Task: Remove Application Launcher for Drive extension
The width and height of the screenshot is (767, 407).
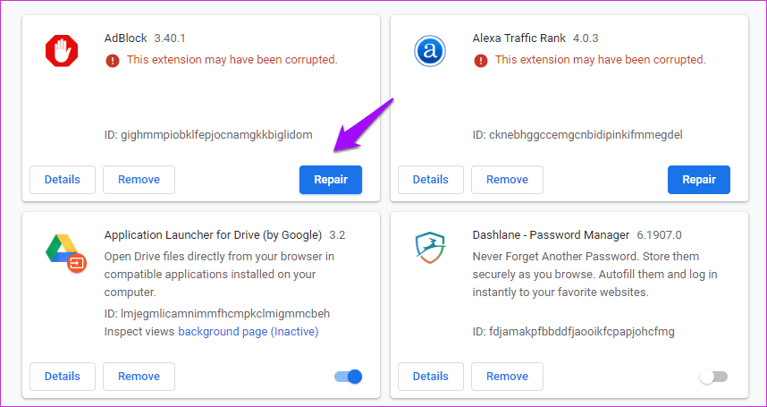Action: coord(139,377)
